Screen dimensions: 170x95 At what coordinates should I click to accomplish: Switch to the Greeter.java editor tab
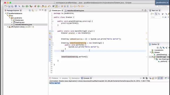pos(56,11)
